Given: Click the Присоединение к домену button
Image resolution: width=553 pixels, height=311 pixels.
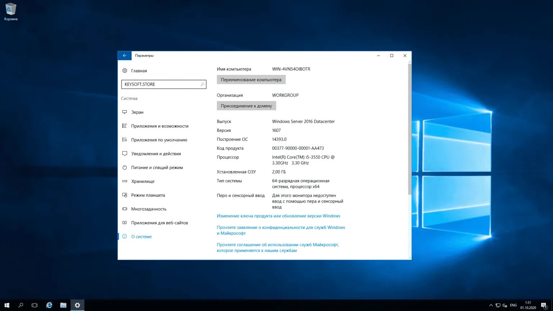Looking at the screenshot, I should 246,105.
